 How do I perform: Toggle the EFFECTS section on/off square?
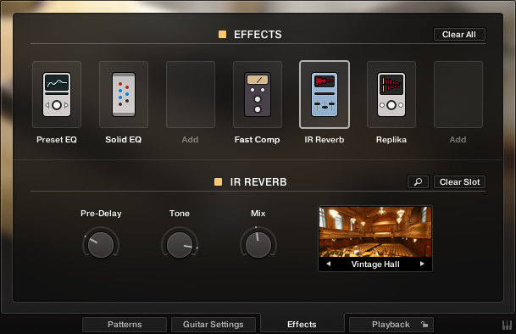223,34
